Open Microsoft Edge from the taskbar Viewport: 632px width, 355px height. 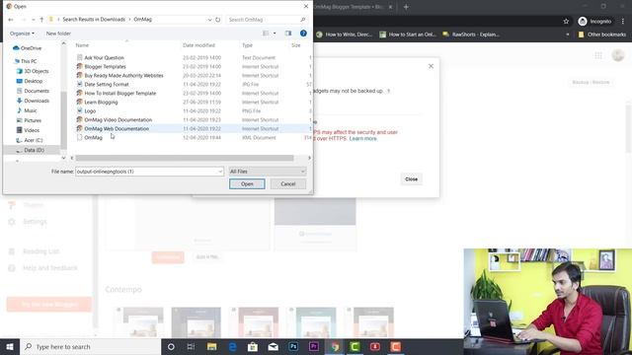232,346
